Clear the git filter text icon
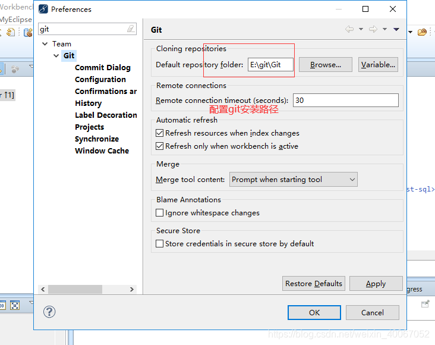 point(131,29)
